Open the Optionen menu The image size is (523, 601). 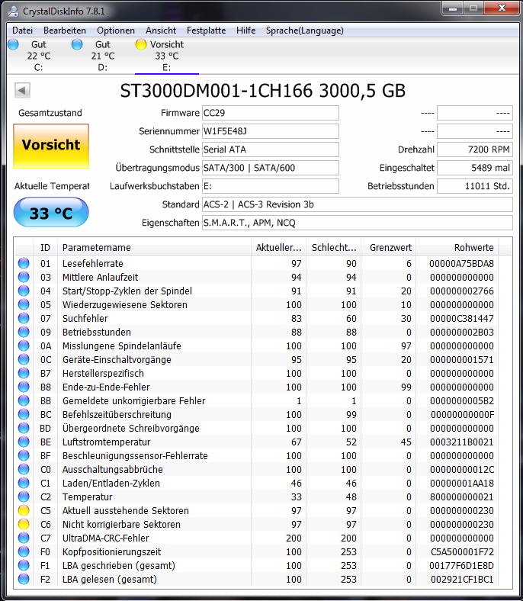tap(116, 31)
